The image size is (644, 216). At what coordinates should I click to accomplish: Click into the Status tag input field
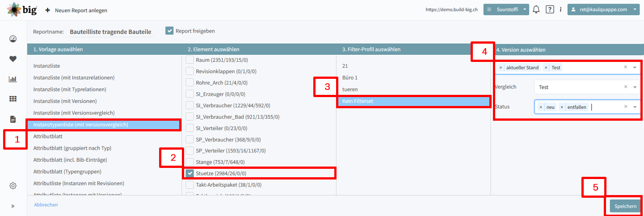tap(587, 107)
